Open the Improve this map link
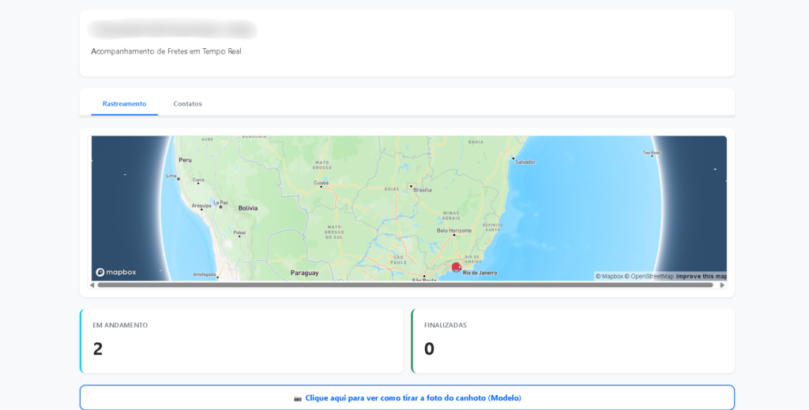 (x=701, y=276)
